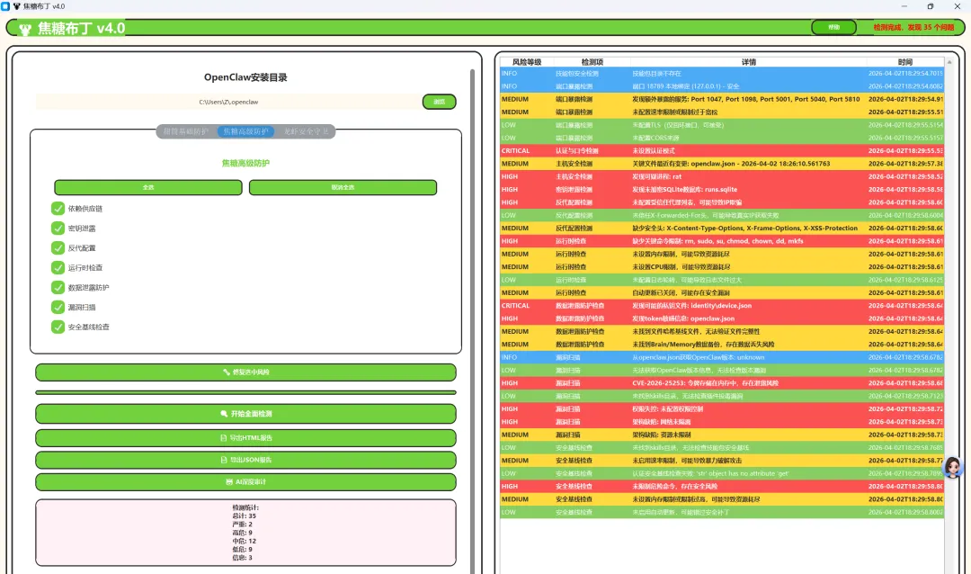This screenshot has height=574, width=971.
Task: Uncheck the 运行时检查 checkbox
Action: tap(58, 268)
